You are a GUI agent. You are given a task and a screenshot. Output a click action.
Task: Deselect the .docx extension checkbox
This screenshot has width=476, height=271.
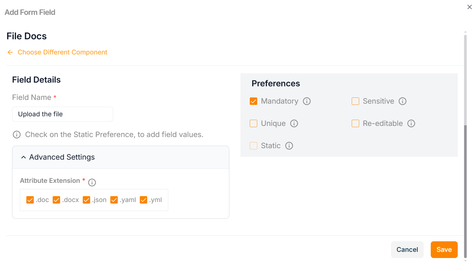[56, 200]
